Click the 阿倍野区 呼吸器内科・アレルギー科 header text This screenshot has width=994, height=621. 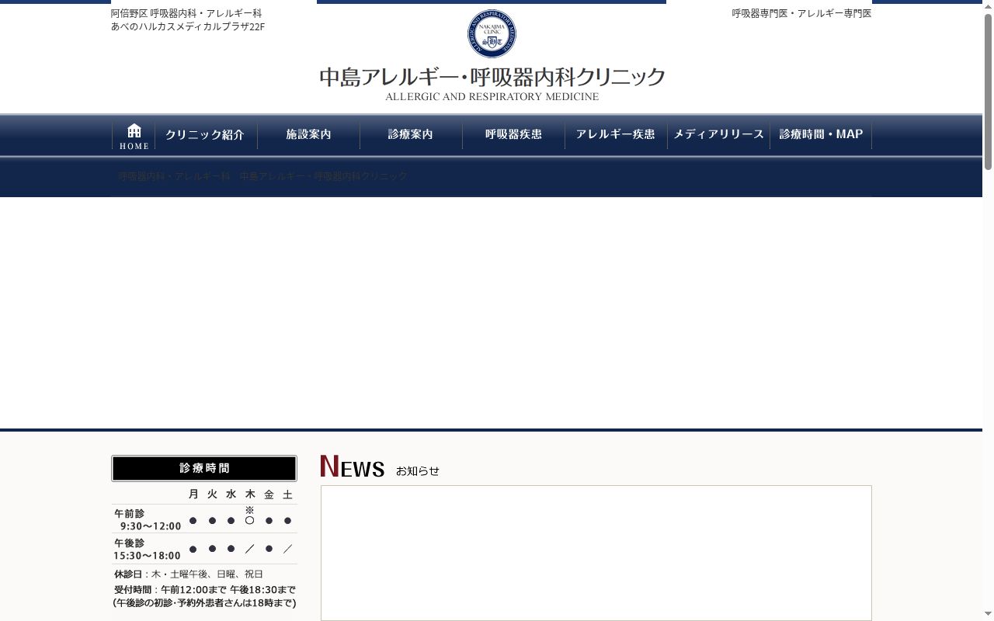[x=186, y=14]
